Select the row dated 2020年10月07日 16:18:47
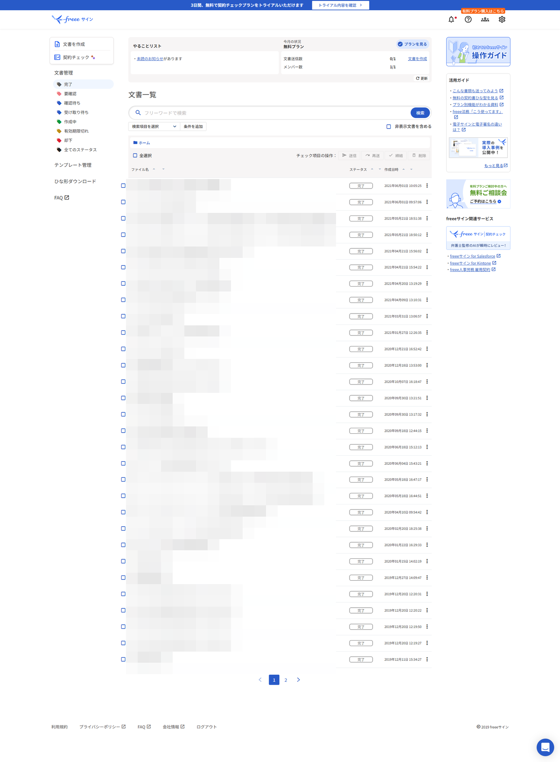The image size is (560, 762). (123, 382)
